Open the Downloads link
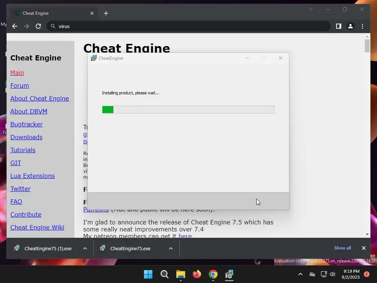 [27, 137]
